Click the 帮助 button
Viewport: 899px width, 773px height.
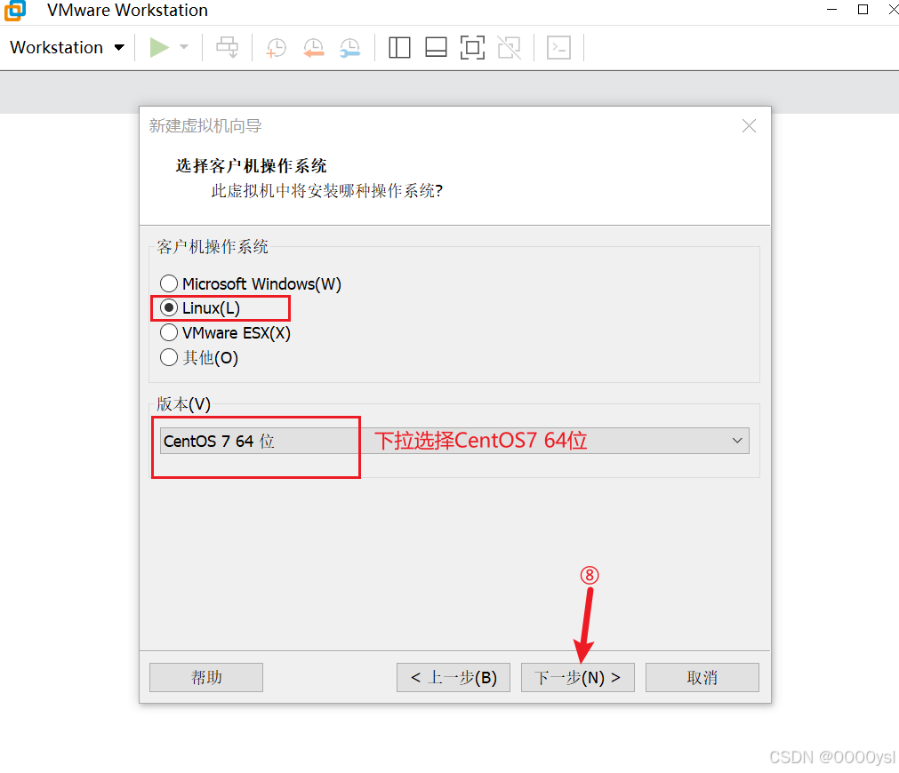coord(206,677)
